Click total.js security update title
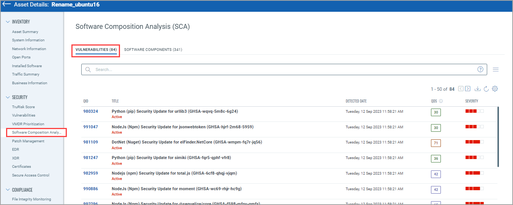This screenshot has height=205, width=513. point(174,173)
